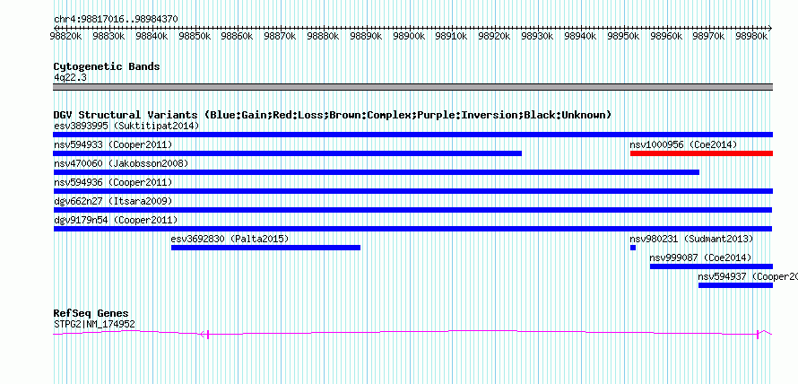Click the STPG2|NM_174952 gene label

click(x=94, y=324)
